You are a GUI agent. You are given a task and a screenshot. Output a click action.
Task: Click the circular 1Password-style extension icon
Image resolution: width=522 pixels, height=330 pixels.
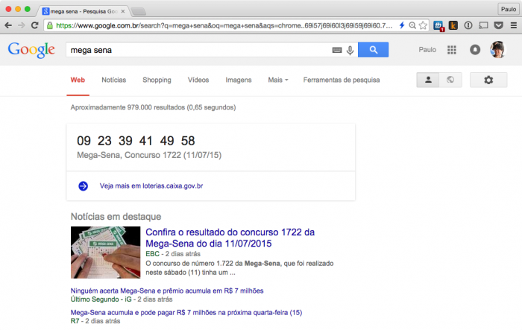tap(468, 25)
